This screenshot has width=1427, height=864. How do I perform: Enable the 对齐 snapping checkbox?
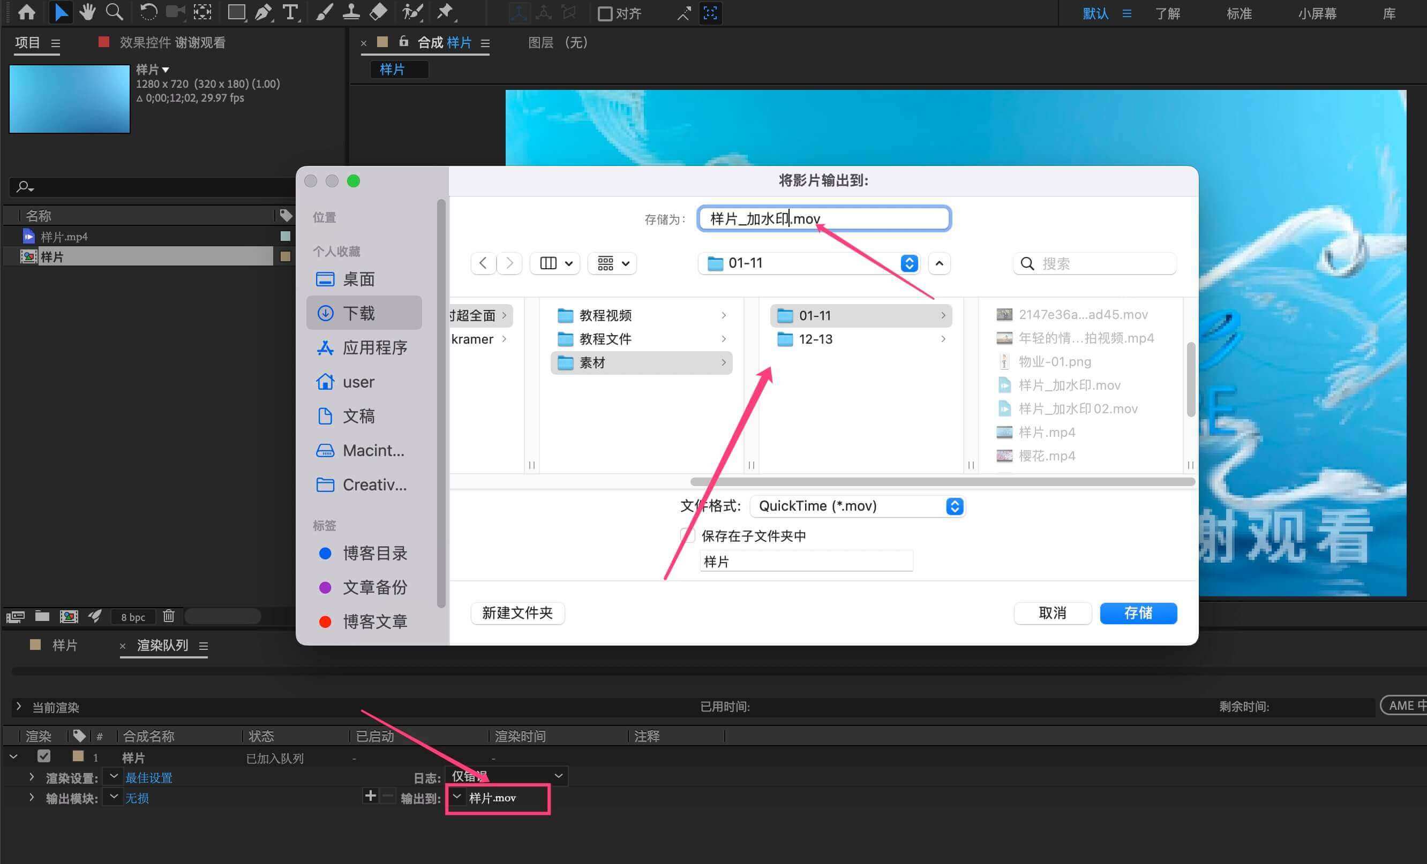(x=605, y=13)
